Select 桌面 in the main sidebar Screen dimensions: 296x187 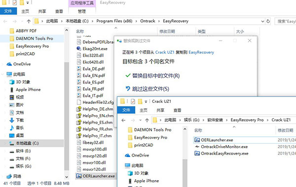(x=20, y=135)
